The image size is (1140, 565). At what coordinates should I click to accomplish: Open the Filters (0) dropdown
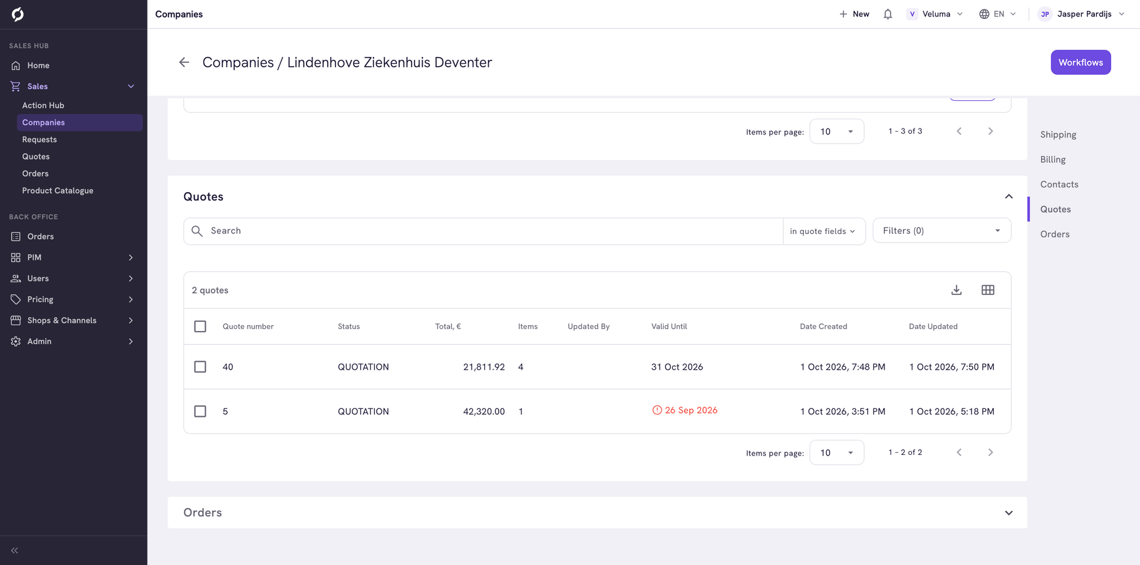pyautogui.click(x=941, y=231)
